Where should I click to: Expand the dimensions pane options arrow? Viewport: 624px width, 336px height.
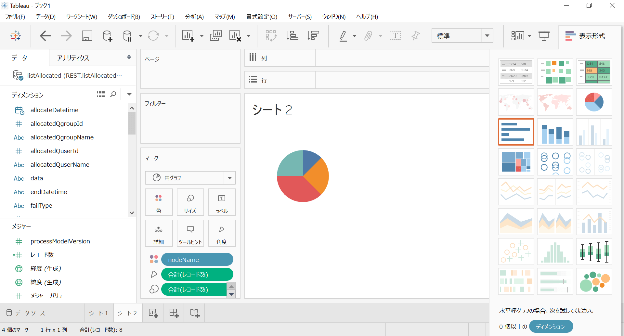pos(129,94)
